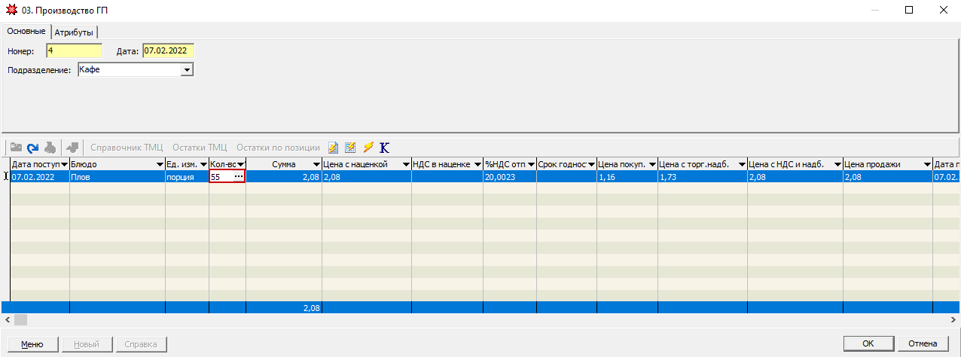Click the Дата field showing 07.02.2022
This screenshot has height=357, width=961.
click(x=168, y=50)
